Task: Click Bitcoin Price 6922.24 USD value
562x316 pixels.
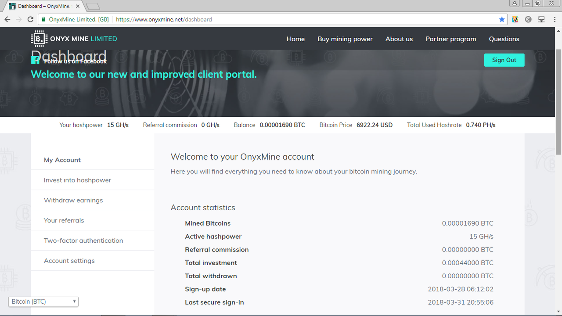Action: [x=375, y=125]
